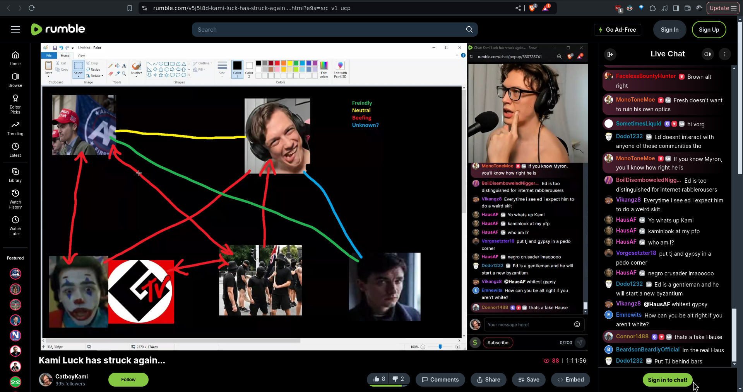This screenshot has width=743, height=392.
Task: Open the browser extensions puzzle icon
Action: (x=653, y=8)
